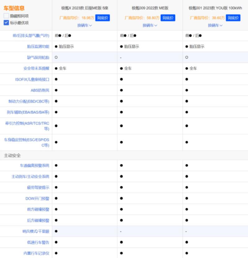
Task: Click the 车道偏离预警系统 parameter link
Action: (34, 166)
